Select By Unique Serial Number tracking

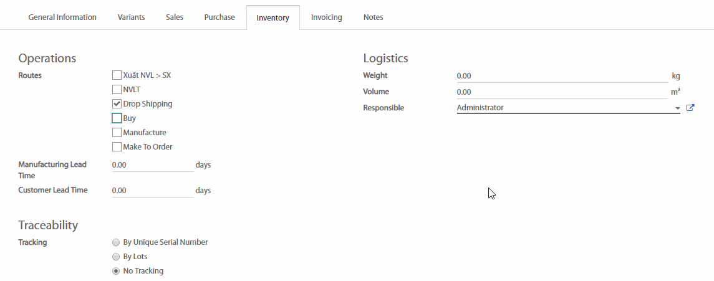pos(116,242)
